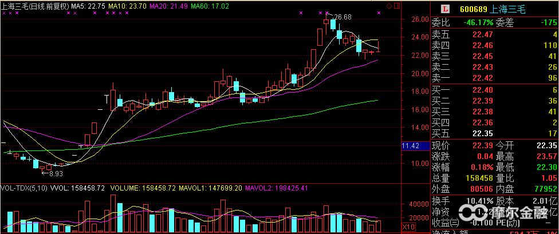This screenshot has height=234, width=559.
Task: Click the VOLUME: 158458.72 label
Action: [x=143, y=188]
